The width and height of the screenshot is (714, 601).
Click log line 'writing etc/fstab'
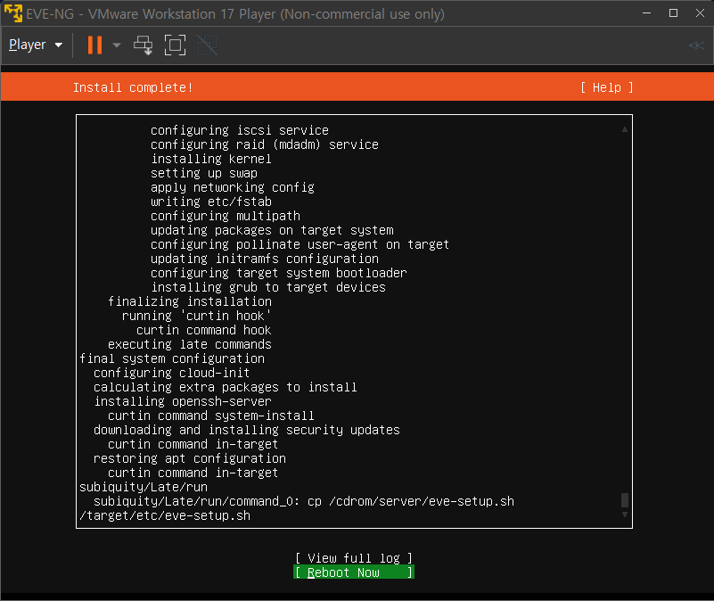click(x=211, y=202)
